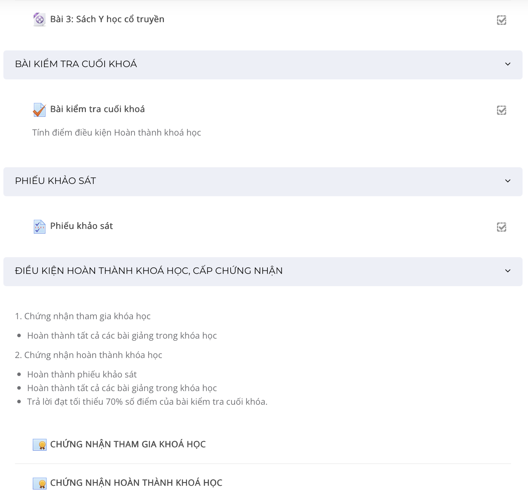Image resolution: width=528 pixels, height=496 pixels.
Task: Toggle completion checkbox for Bài kiểm tra cuối khoá
Action: pyautogui.click(x=501, y=110)
